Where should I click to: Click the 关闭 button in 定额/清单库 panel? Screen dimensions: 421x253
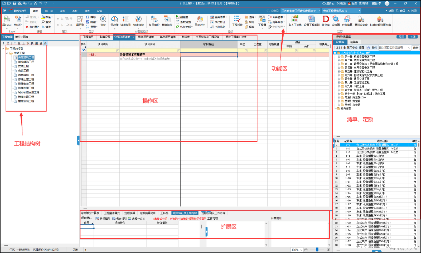point(413,37)
